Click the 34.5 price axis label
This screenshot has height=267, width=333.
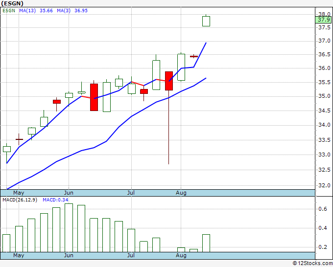click(325, 111)
